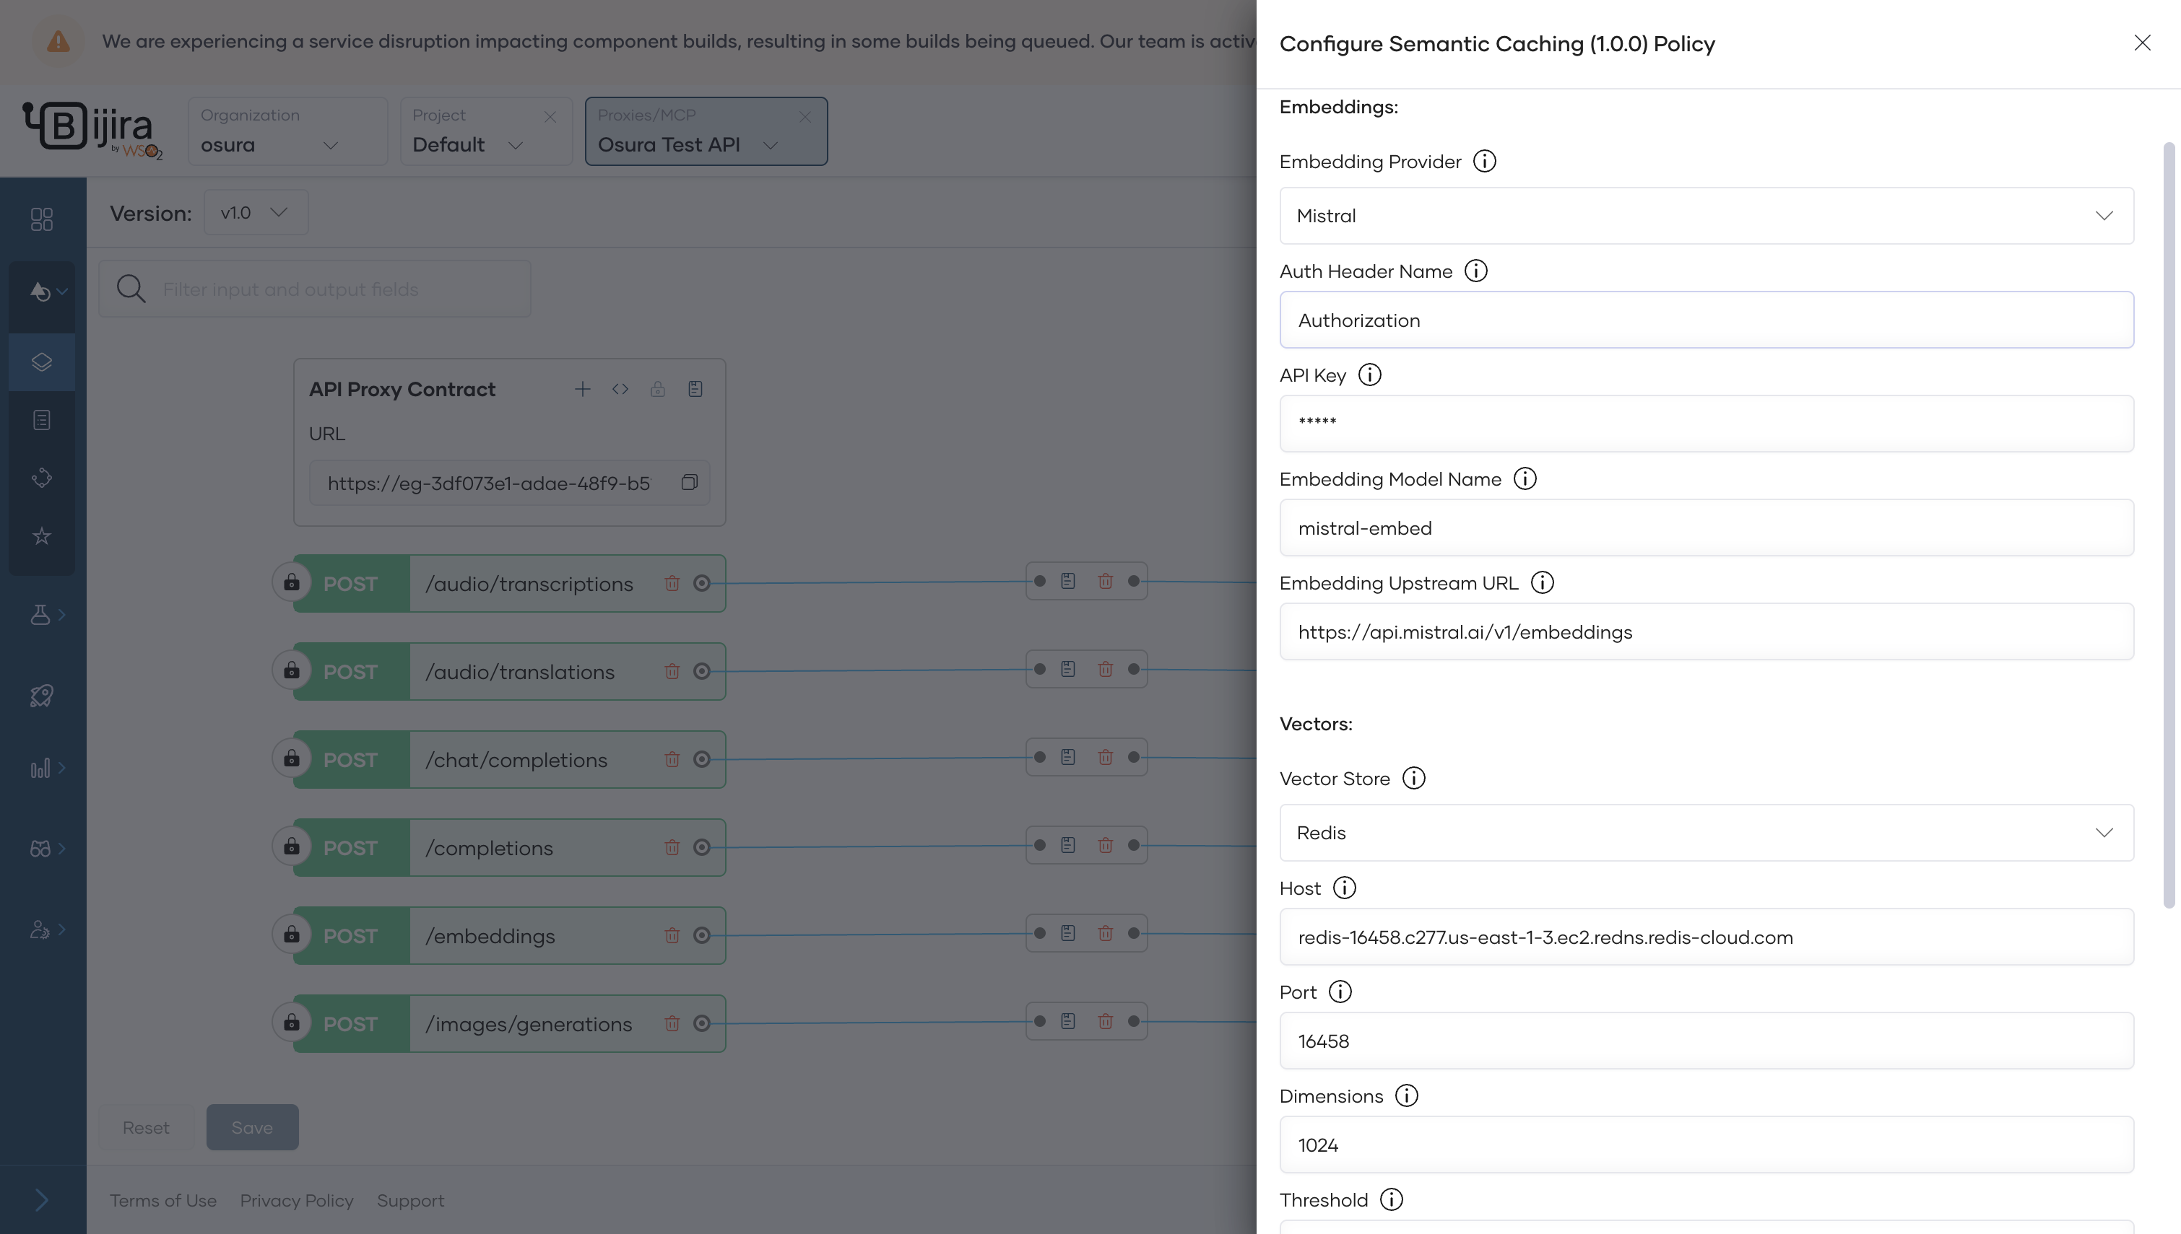Image resolution: width=2181 pixels, height=1234 pixels.
Task: Click the Save button
Action: [x=252, y=1127]
